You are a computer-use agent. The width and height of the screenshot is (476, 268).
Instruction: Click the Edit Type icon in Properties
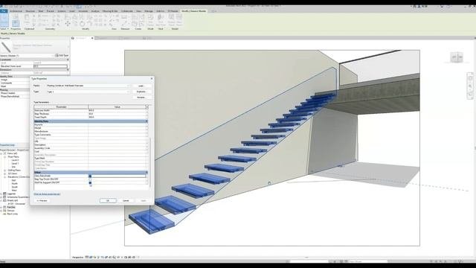(57, 55)
